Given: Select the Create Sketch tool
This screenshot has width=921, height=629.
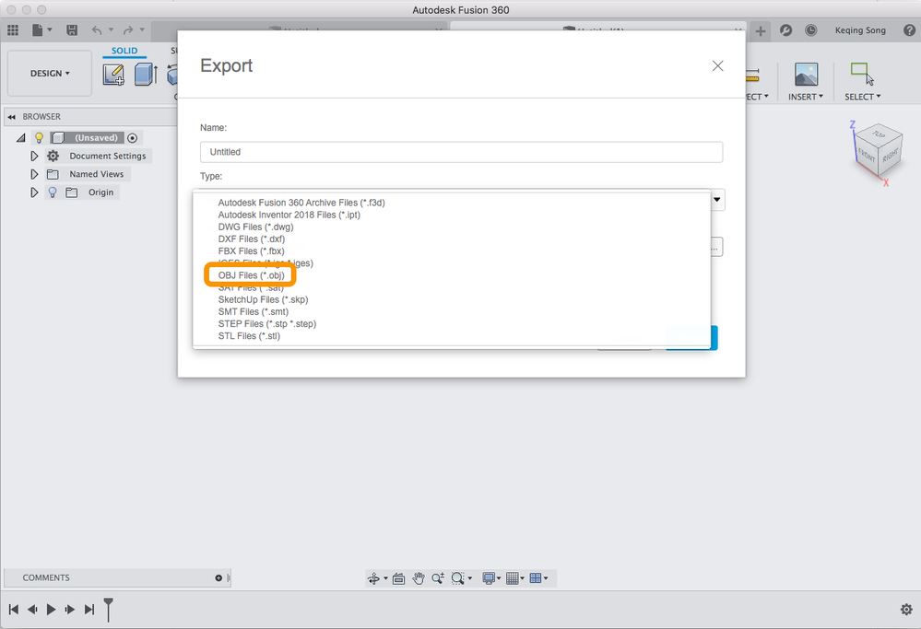Looking at the screenshot, I should (113, 75).
